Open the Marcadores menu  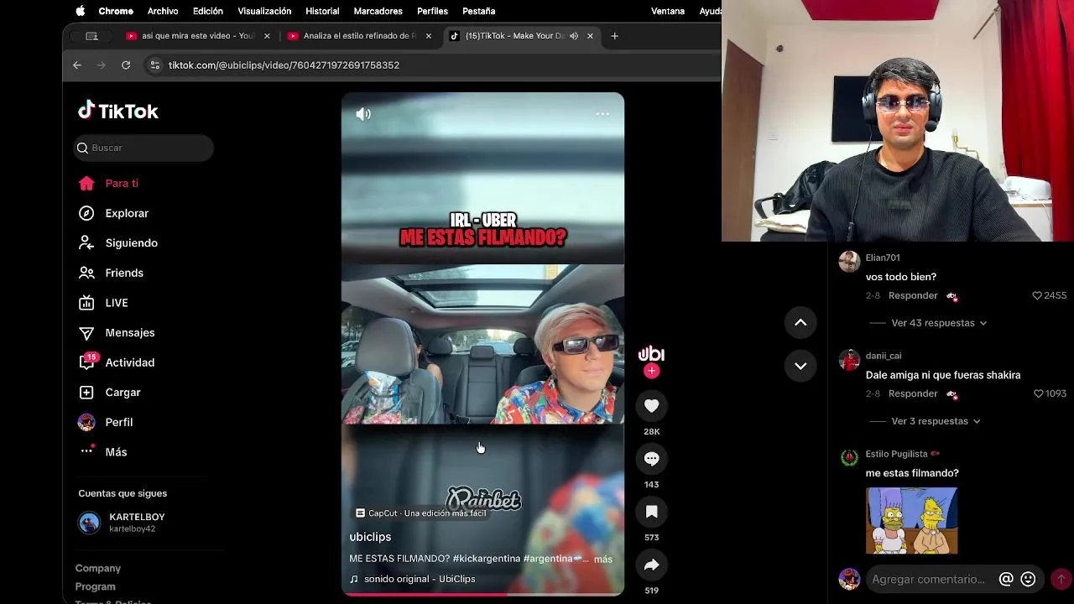378,11
